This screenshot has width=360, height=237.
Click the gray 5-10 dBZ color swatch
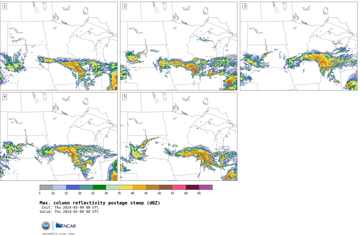coord(46,187)
